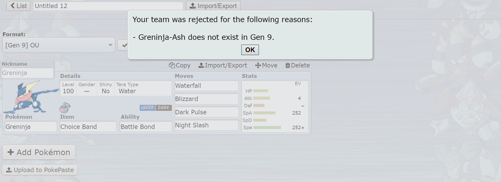Dismiss the rejection dialog with OK

(250, 50)
